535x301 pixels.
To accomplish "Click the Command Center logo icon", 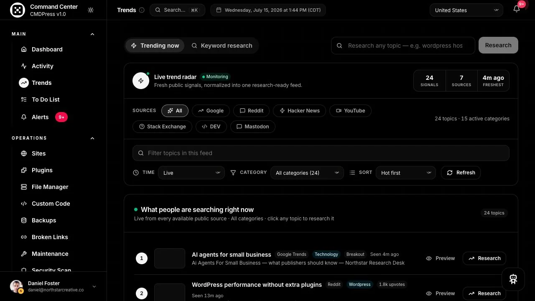I will [x=17, y=10].
